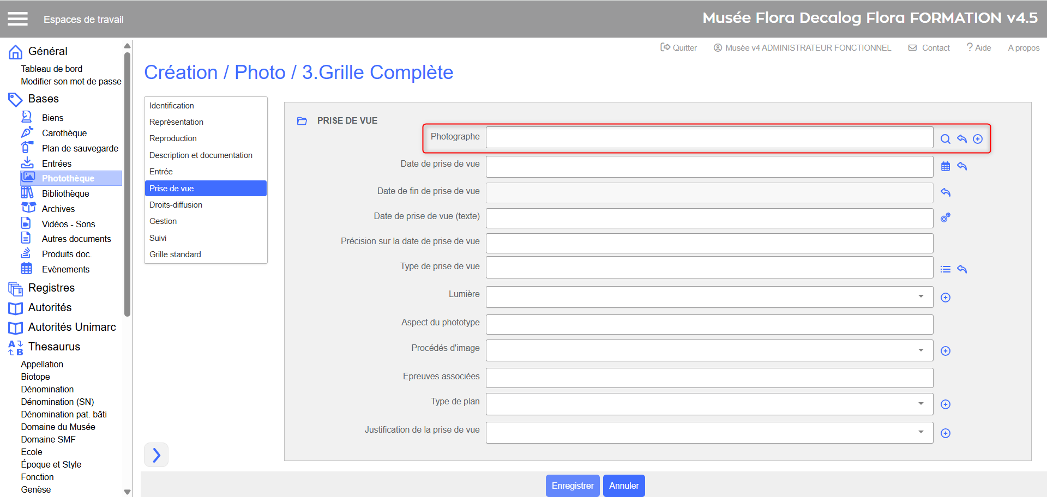Image resolution: width=1047 pixels, height=497 pixels.
Task: Click the Annuler button
Action: pos(623,486)
